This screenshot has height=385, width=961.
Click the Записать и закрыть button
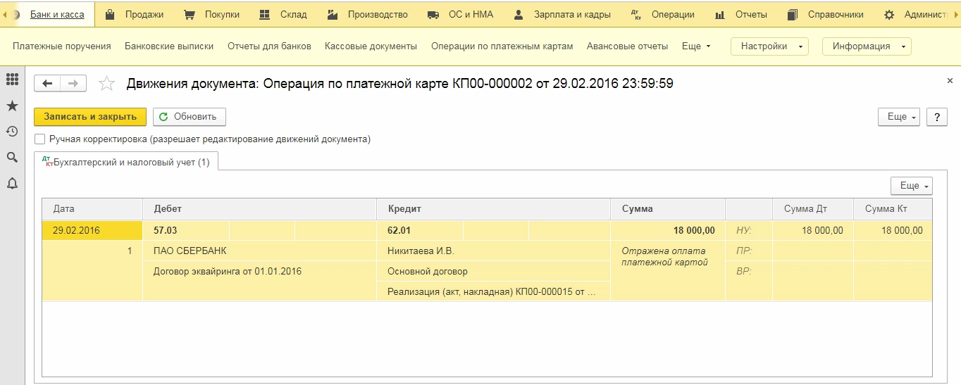click(x=90, y=117)
